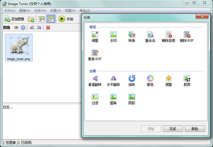Select the 垂直翻转 vertical flip effect

point(95,81)
